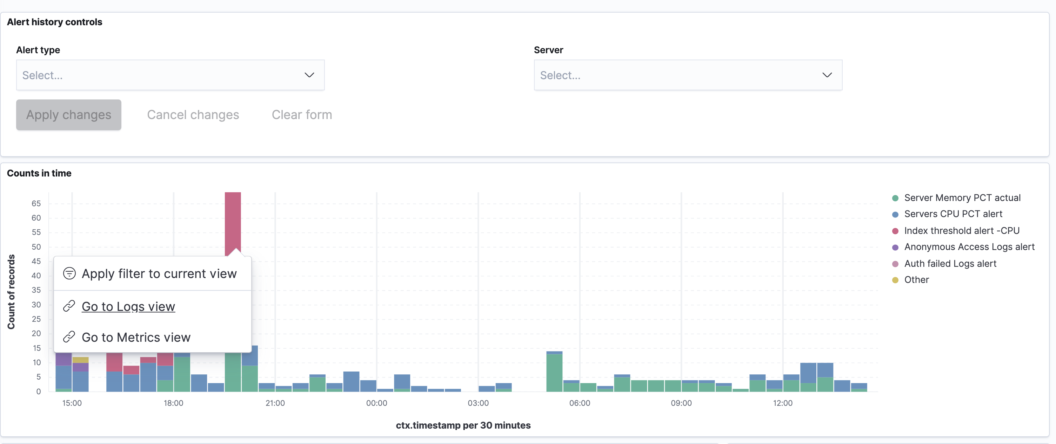Click the Apply changes button
Viewport: 1056px width, 444px height.
68,115
